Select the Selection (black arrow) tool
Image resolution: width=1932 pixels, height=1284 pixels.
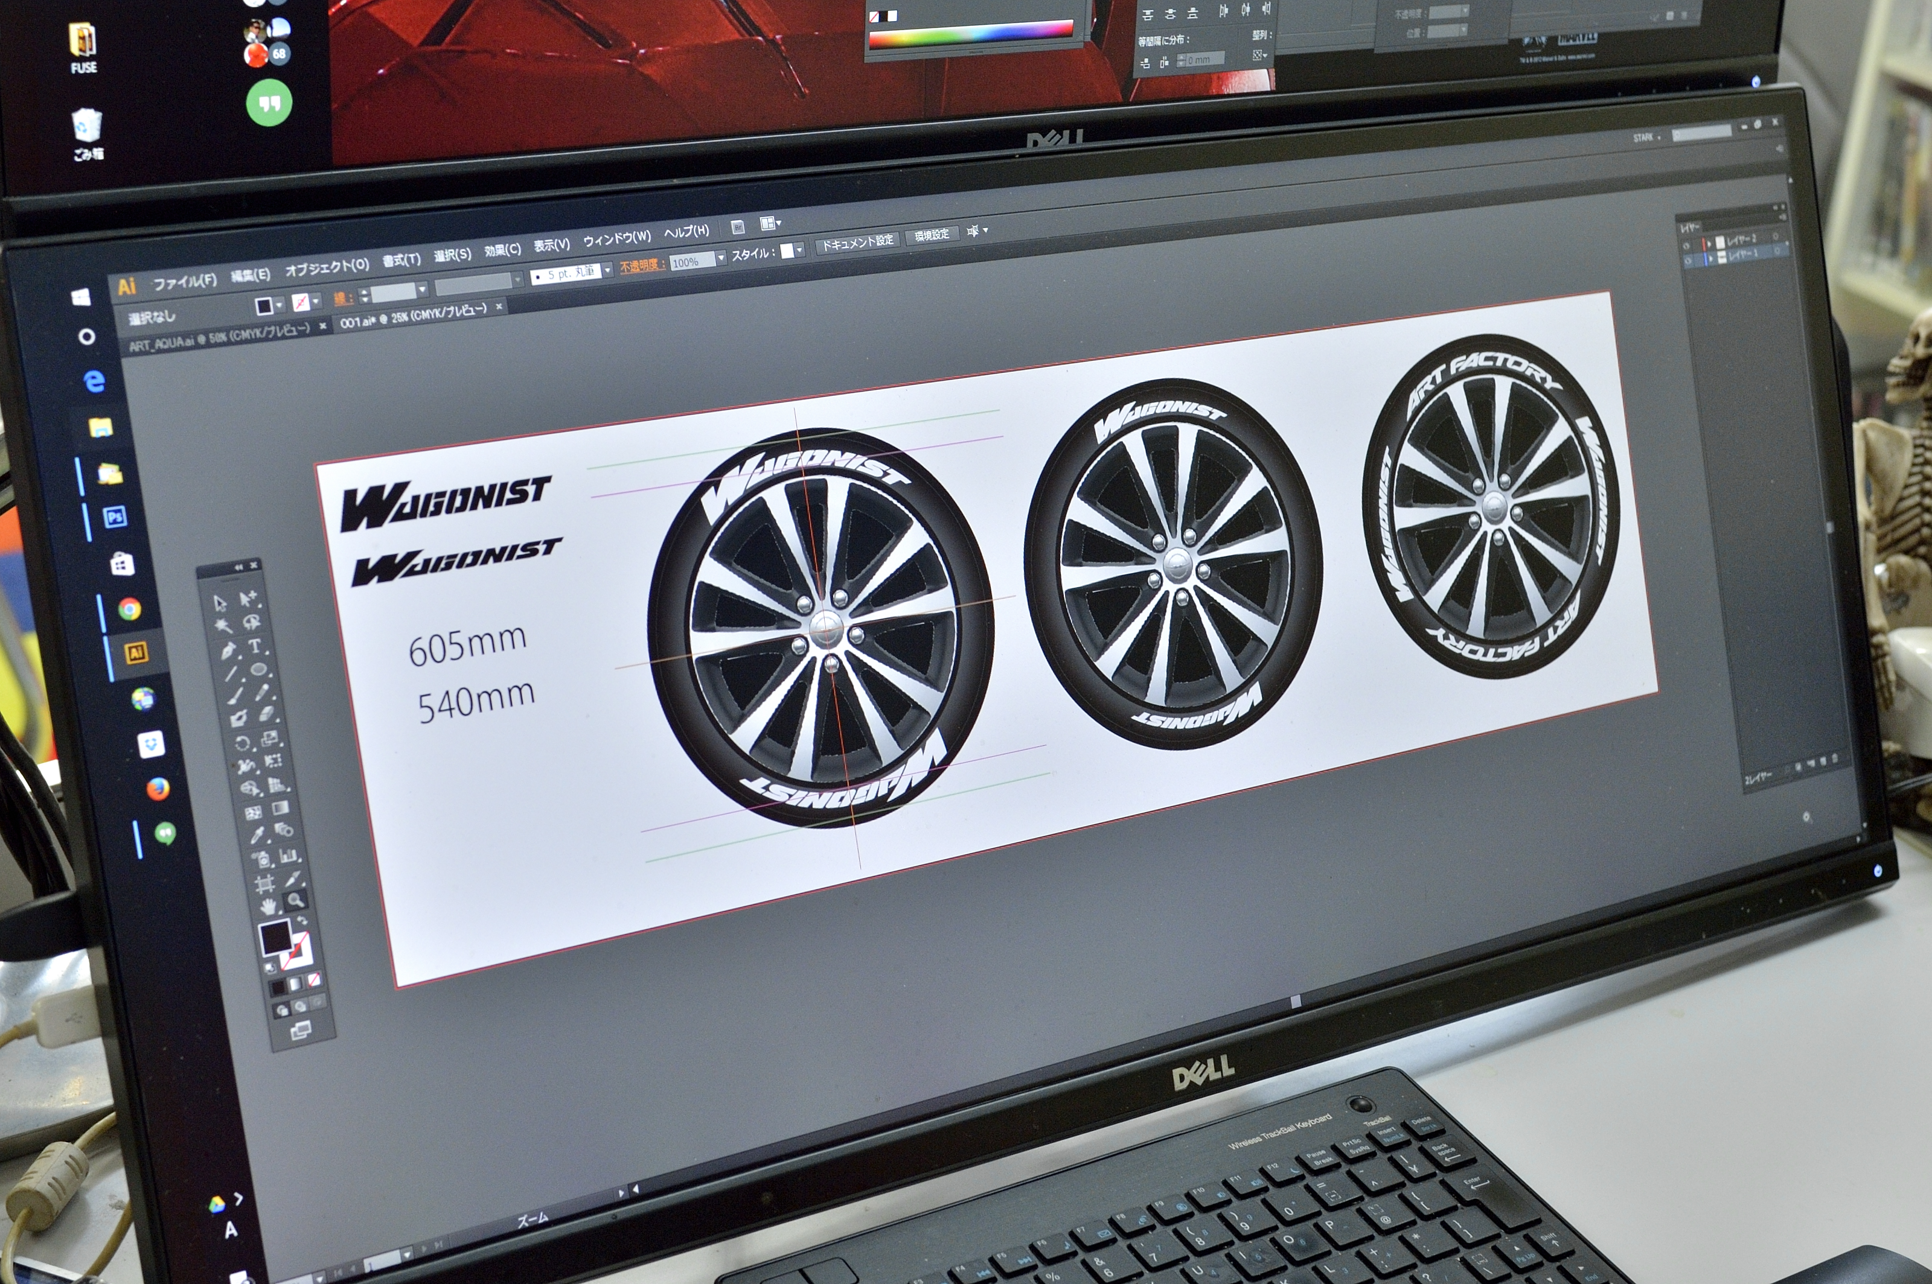coord(220,603)
